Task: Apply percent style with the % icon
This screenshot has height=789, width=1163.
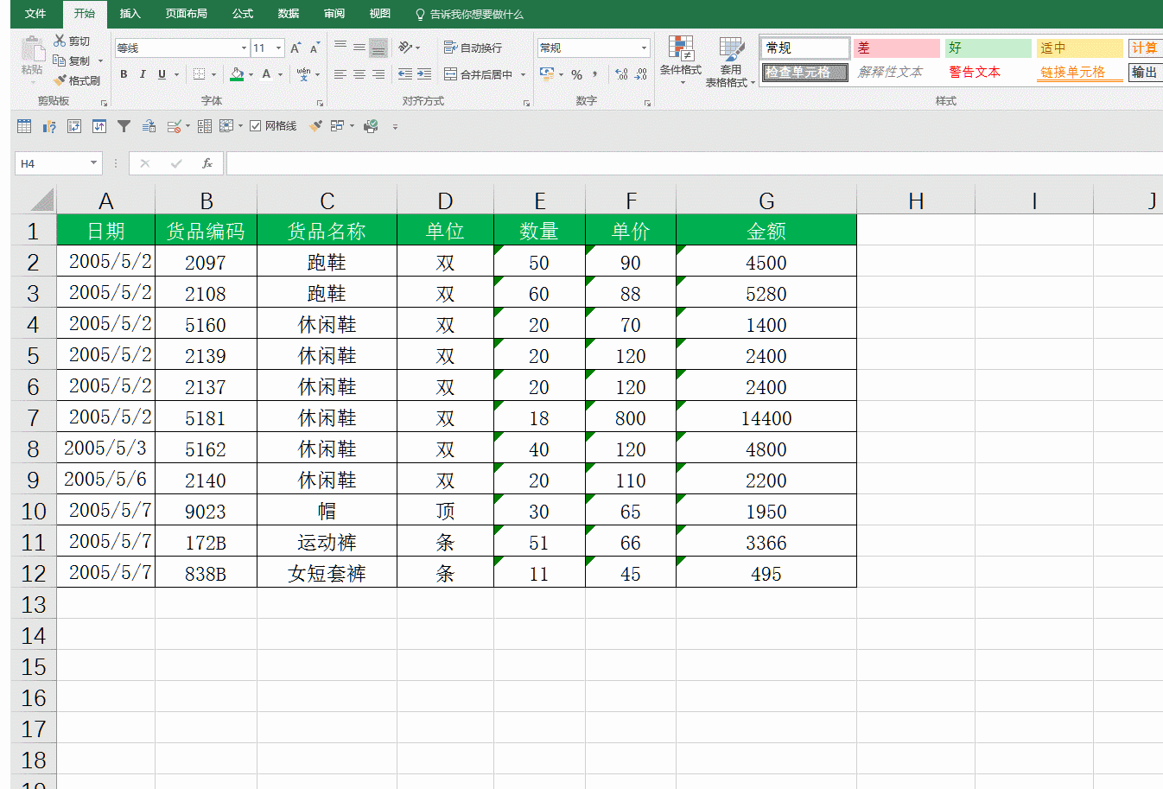Action: pos(575,75)
